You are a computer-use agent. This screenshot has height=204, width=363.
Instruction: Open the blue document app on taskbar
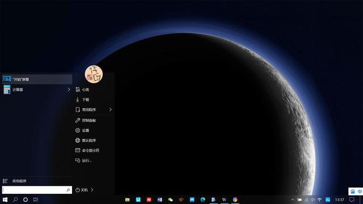tap(213, 199)
